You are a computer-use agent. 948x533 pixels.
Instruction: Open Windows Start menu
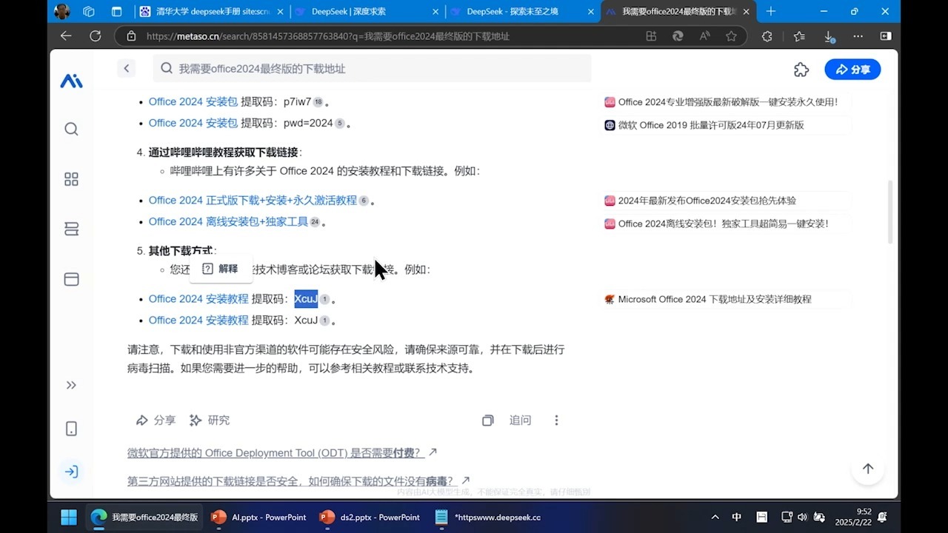point(69,517)
